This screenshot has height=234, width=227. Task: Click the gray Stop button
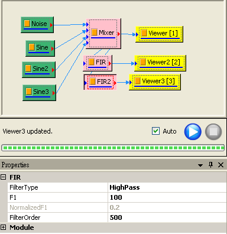click(213, 132)
